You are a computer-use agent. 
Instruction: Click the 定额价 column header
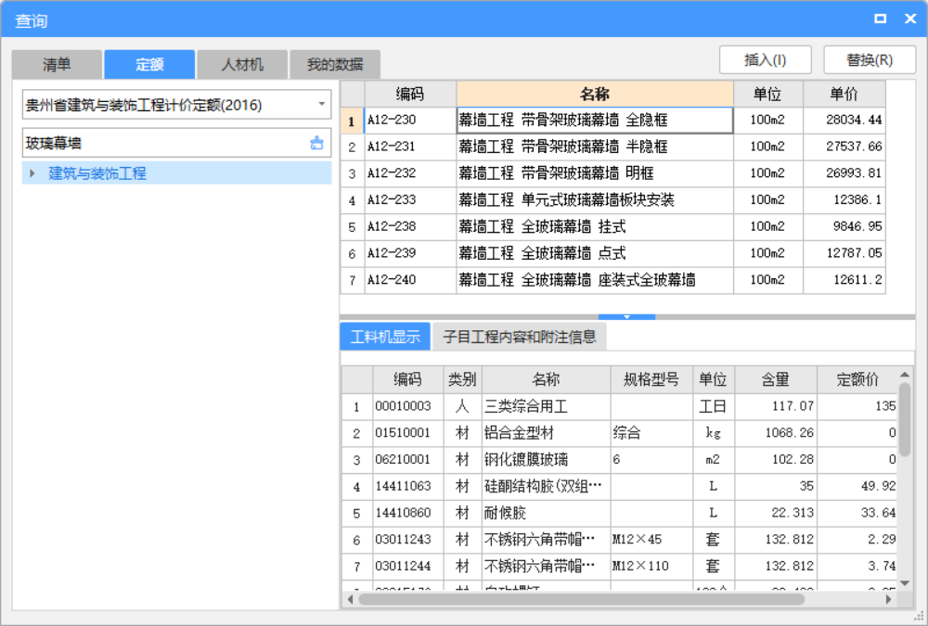tap(857, 379)
